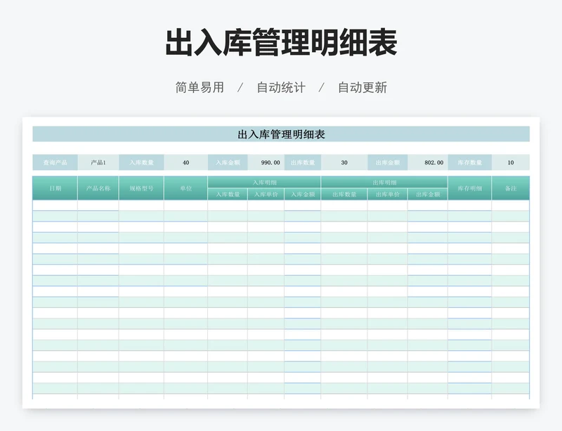The height and width of the screenshot is (431, 562).
Task: Click the subtitle text 自动更新
Action: point(362,88)
